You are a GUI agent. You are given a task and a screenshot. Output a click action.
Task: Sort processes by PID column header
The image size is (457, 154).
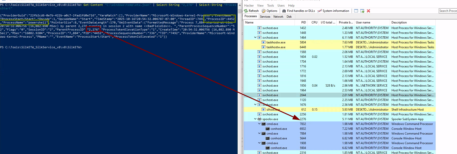click(303, 22)
